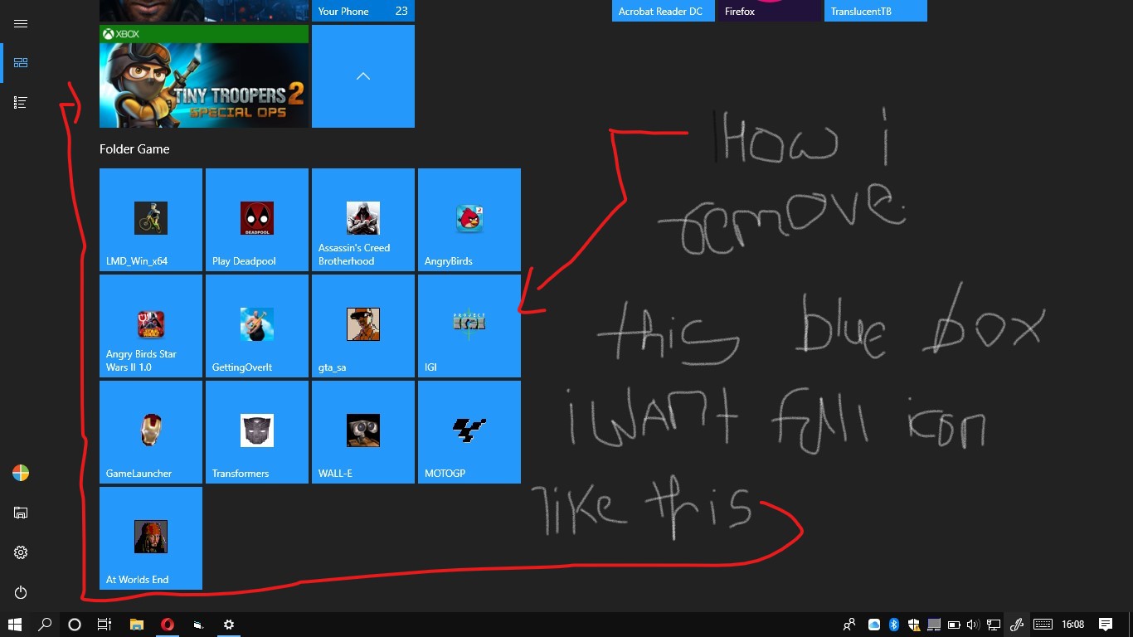This screenshot has height=637, width=1133.
Task: Open the gta_sa game tile
Action: 363,326
